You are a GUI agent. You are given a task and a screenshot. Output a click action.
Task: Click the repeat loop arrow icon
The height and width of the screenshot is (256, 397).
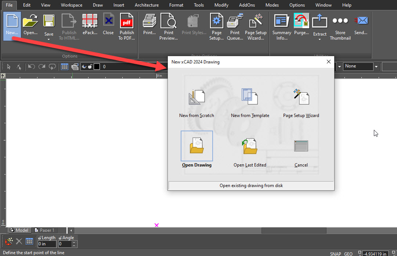[x=52, y=67]
